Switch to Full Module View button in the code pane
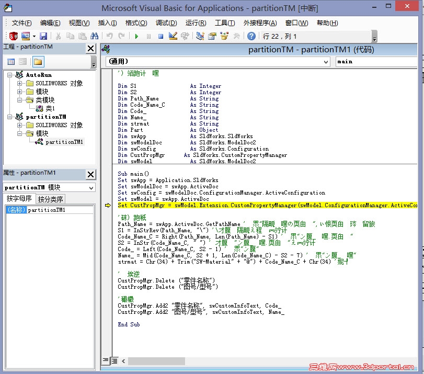Viewport: 424px width, 374px height. [x=114, y=361]
